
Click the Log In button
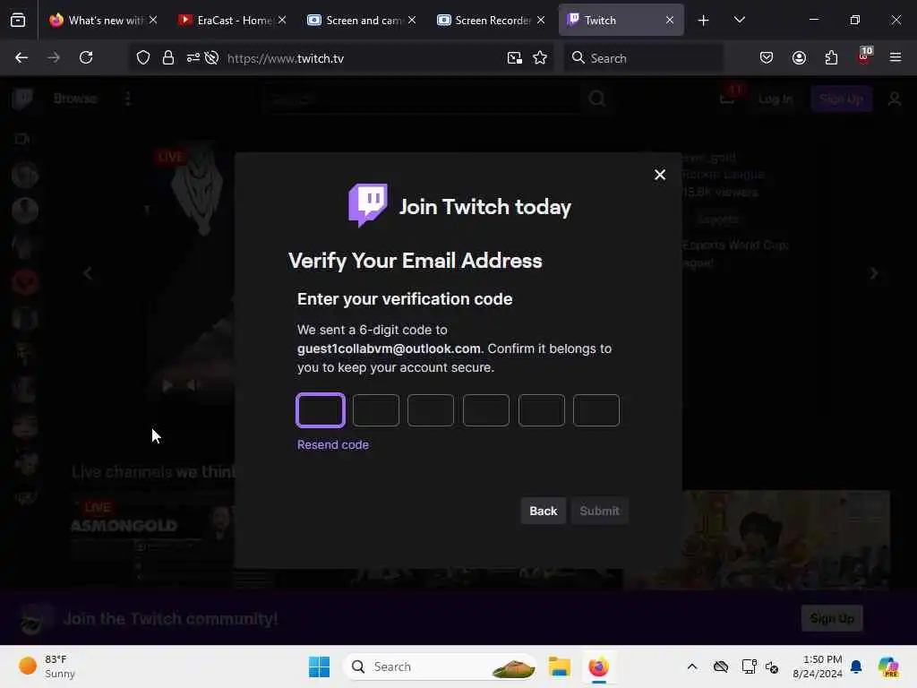pyautogui.click(x=776, y=99)
